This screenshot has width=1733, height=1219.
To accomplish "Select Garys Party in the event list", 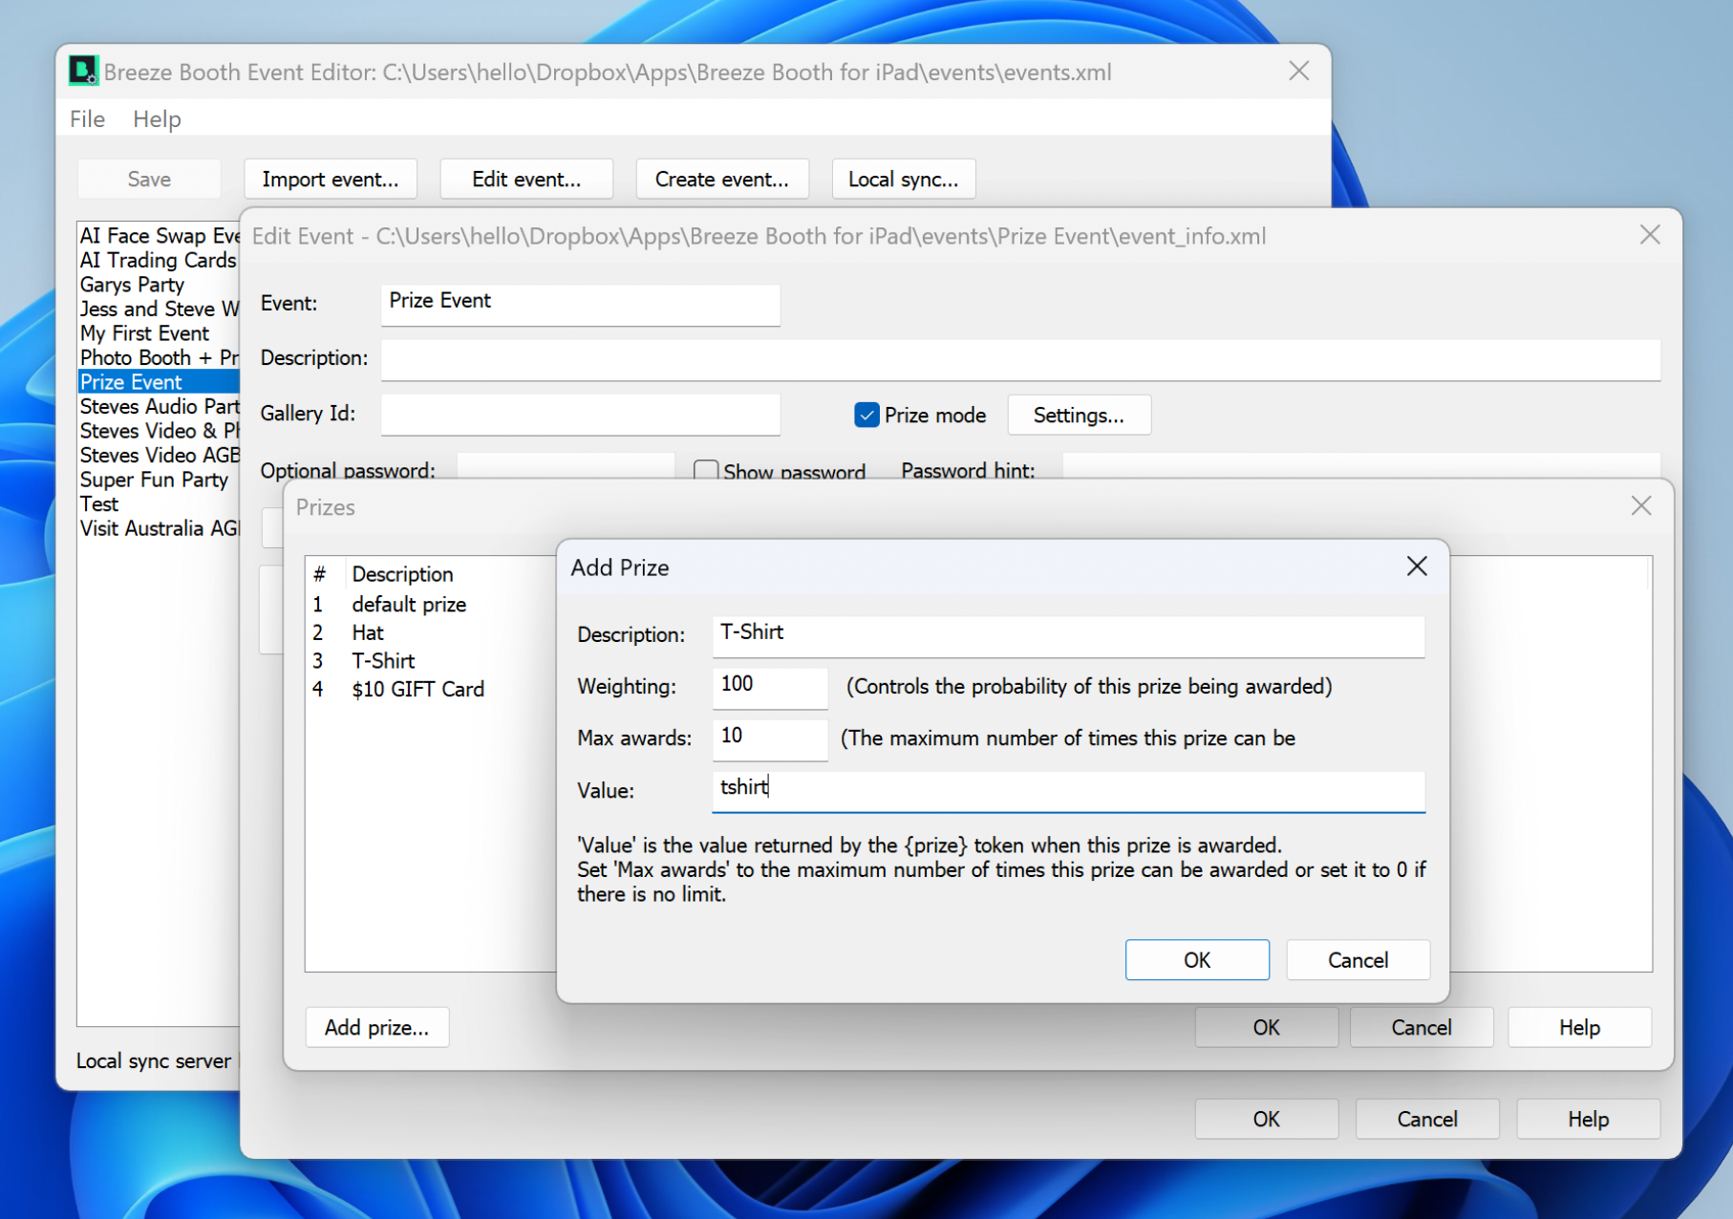I will point(133,285).
